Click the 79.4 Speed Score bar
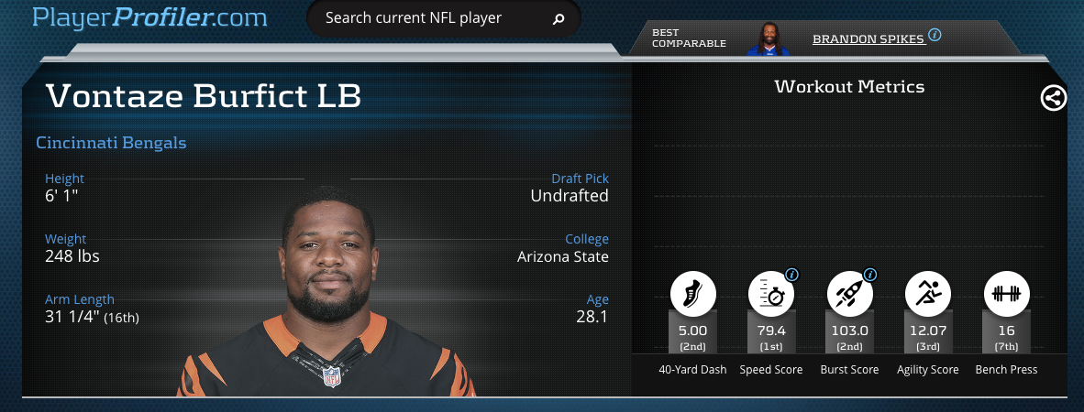 point(771,332)
